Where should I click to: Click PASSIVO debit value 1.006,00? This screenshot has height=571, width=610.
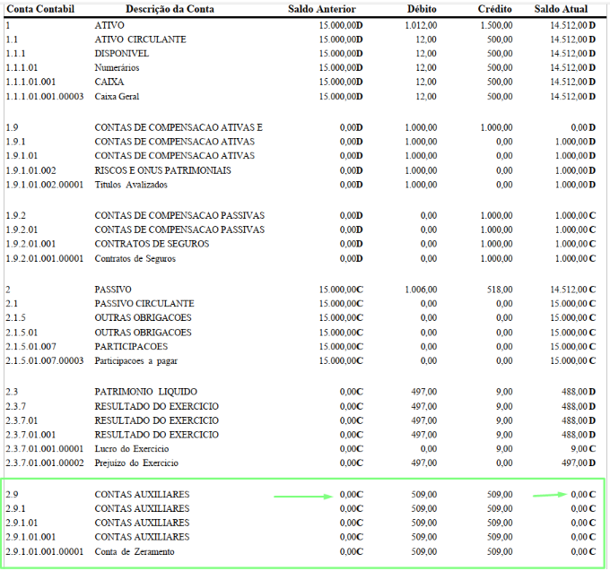click(x=421, y=290)
